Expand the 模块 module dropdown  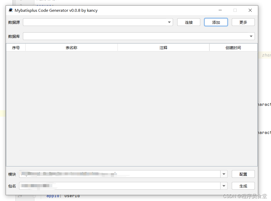pos(224,174)
